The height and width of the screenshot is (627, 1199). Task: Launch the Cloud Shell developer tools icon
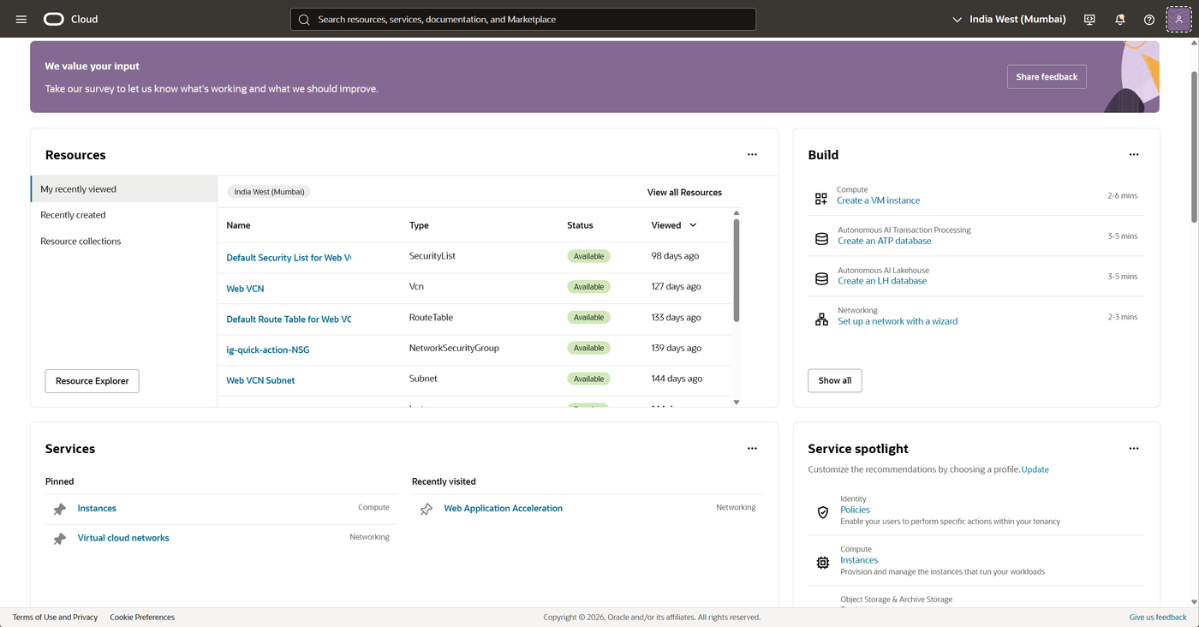[x=1089, y=19]
